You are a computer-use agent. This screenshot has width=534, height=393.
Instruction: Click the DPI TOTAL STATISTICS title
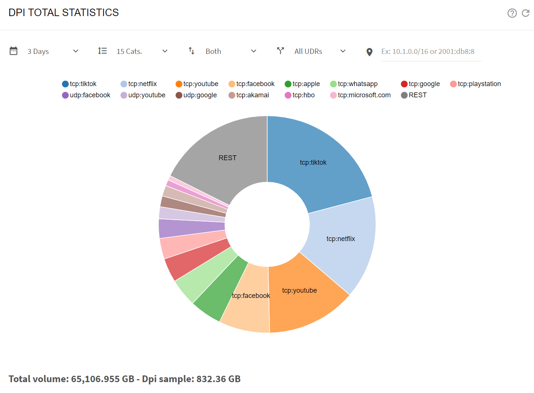pos(64,13)
